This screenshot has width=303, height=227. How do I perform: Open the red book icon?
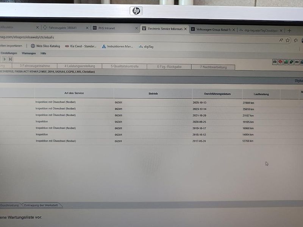(280, 62)
